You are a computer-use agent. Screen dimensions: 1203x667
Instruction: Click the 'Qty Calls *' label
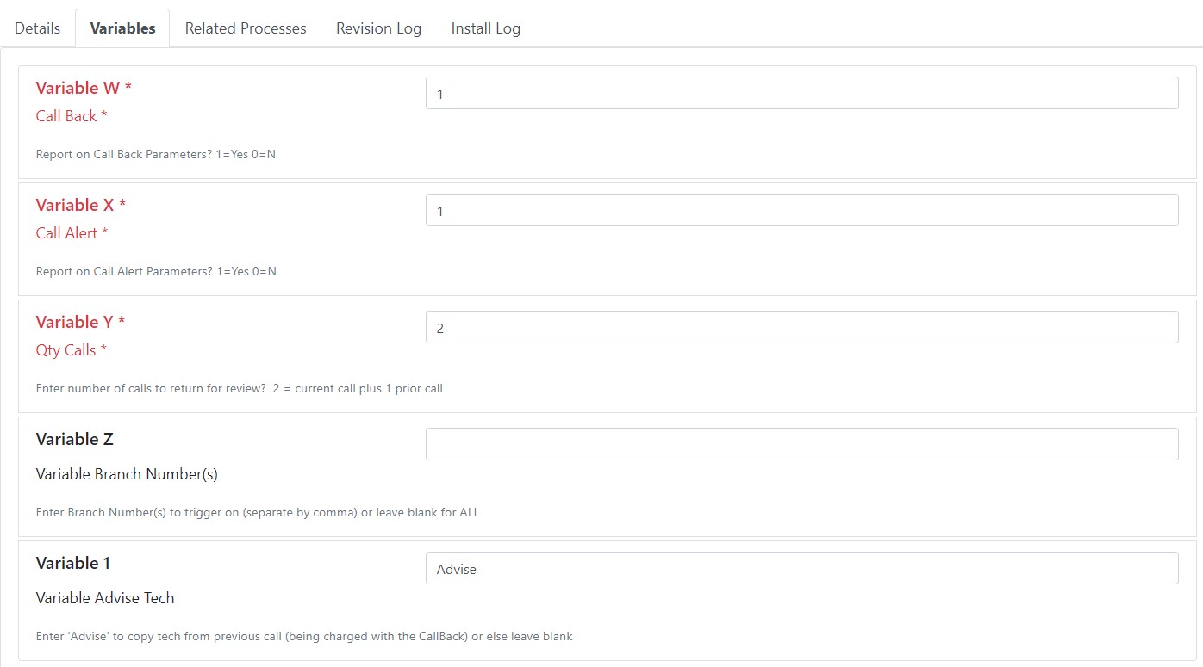pyautogui.click(x=72, y=350)
